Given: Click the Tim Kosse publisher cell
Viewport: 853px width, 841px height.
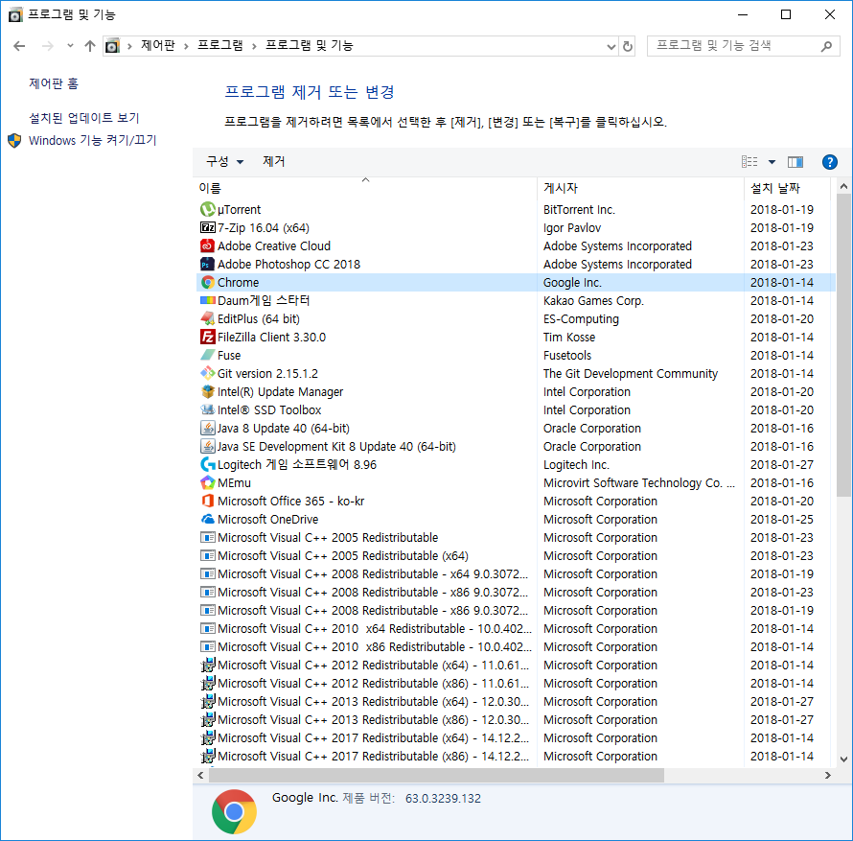Looking at the screenshot, I should [568, 337].
